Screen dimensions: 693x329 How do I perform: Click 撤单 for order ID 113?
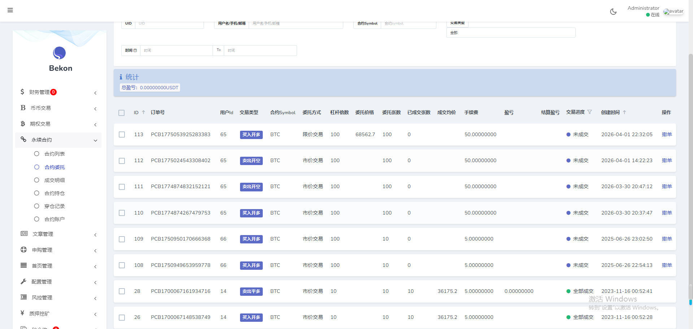(x=667, y=134)
